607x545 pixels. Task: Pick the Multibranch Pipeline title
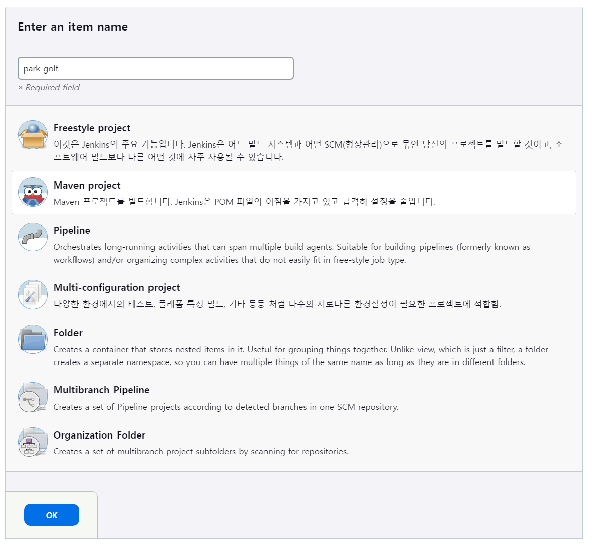(x=101, y=390)
